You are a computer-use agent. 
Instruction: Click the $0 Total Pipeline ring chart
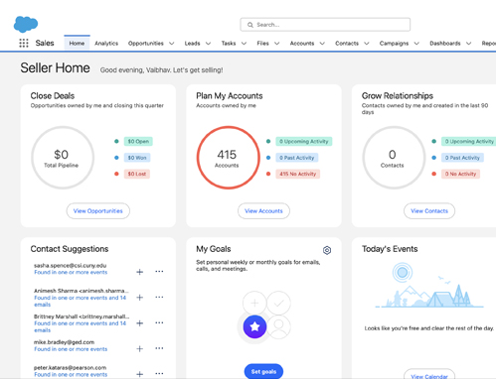click(63, 158)
